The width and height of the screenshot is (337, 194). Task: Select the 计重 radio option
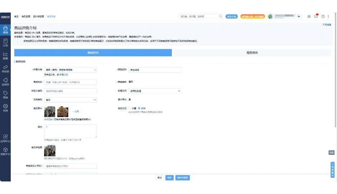pos(130,108)
